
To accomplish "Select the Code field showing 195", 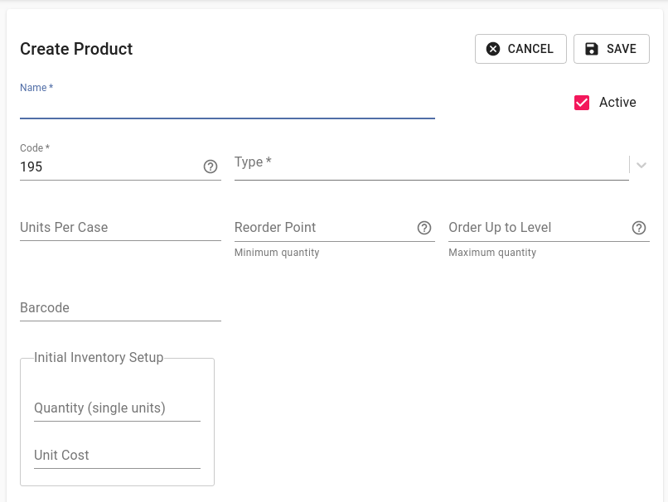I will coord(110,167).
